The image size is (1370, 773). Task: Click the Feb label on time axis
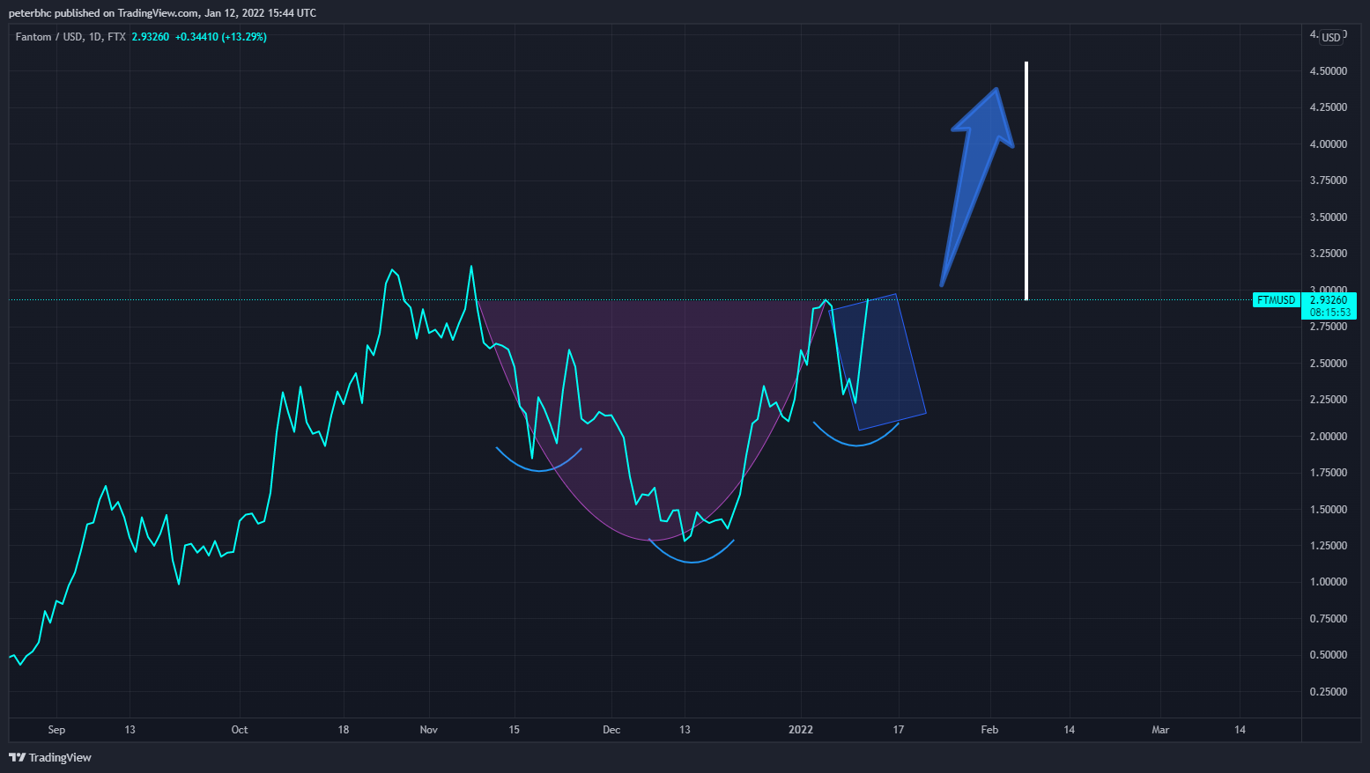(x=990, y=730)
